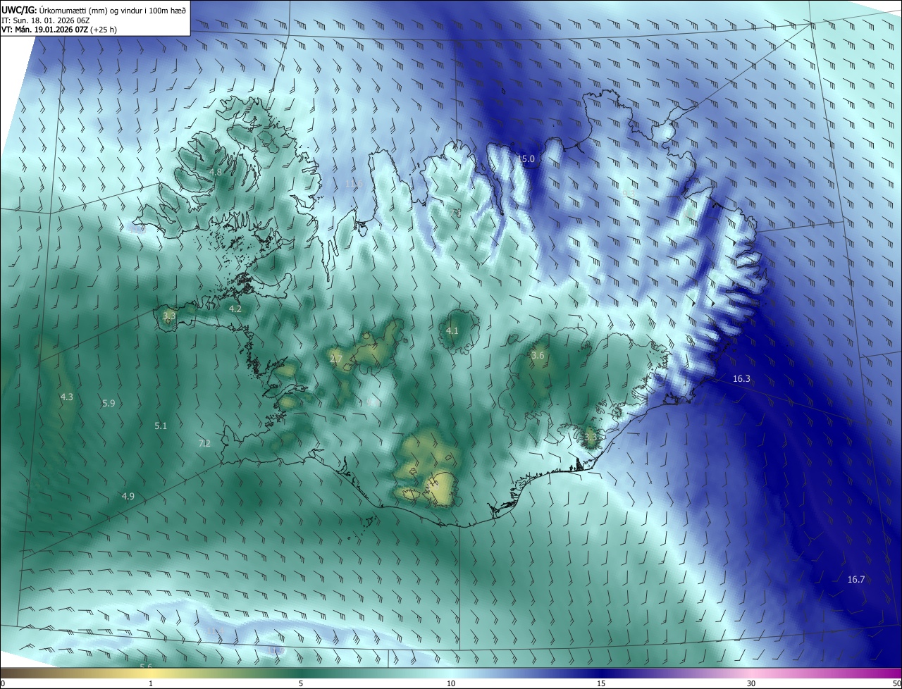Click the 4.3 value label in the west

(x=67, y=397)
